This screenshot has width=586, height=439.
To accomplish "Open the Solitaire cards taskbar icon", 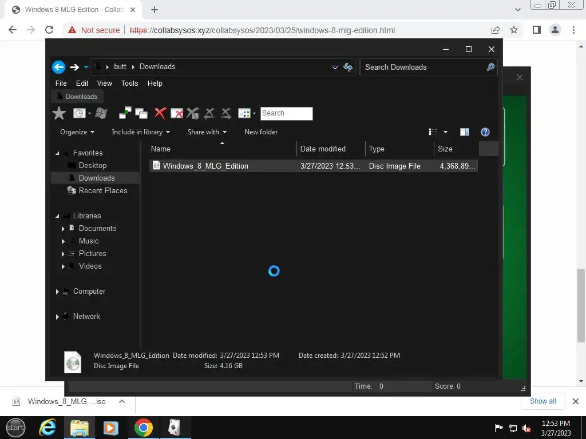I will click(175, 428).
